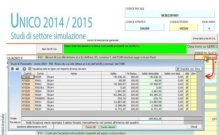Click the % Deduc. column header
219x135 pixels.
pos(132,73)
